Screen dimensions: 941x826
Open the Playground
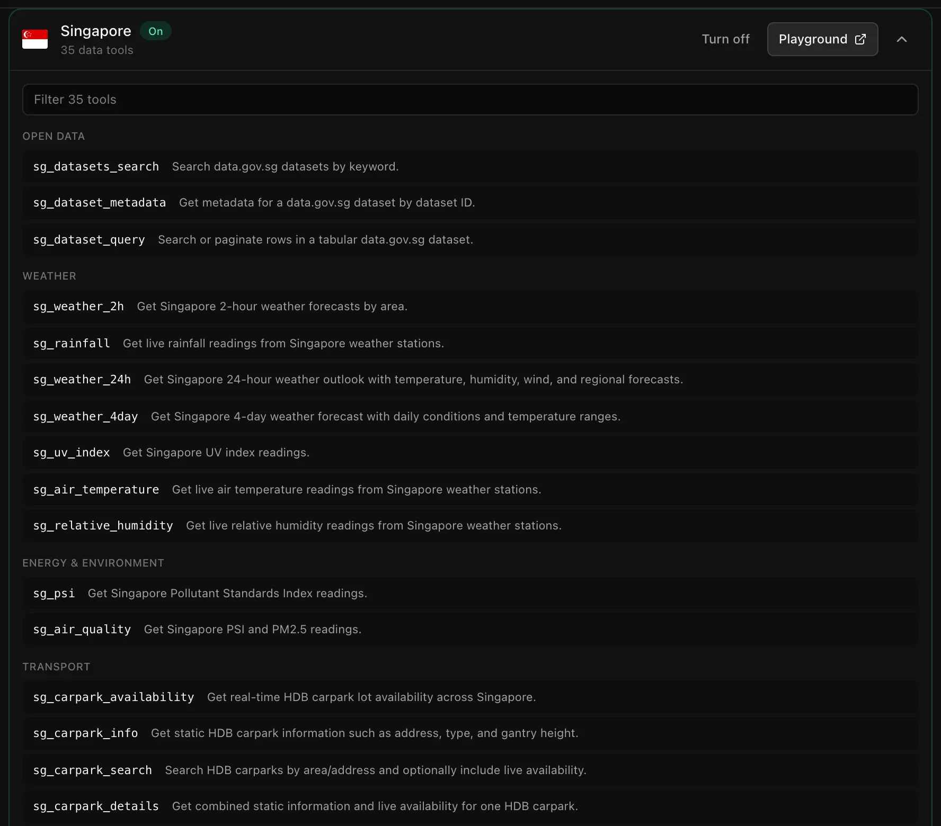pyautogui.click(x=822, y=39)
